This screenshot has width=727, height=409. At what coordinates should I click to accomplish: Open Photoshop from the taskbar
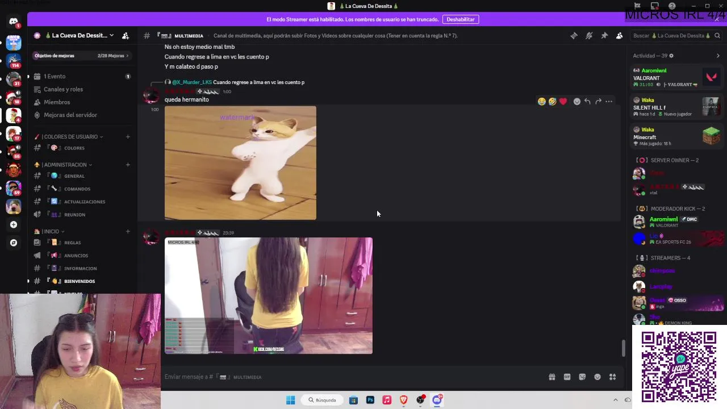(x=370, y=400)
